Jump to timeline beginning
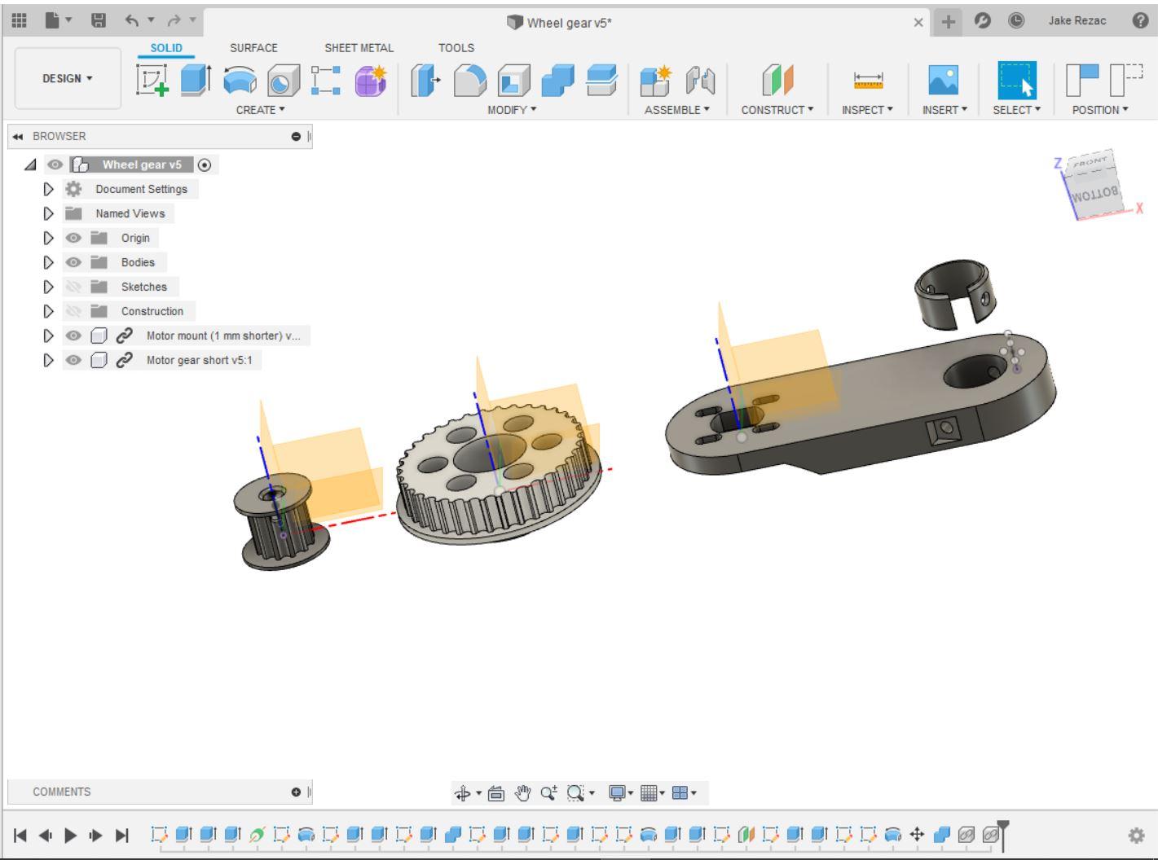Viewport: 1158px width, 860px height. (20, 835)
